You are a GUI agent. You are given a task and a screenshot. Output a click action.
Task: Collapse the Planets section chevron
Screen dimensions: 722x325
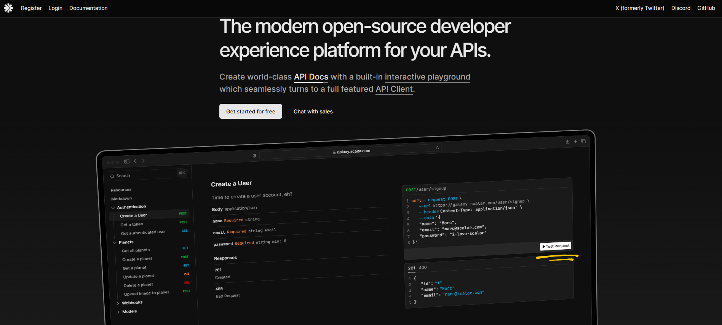coord(115,243)
